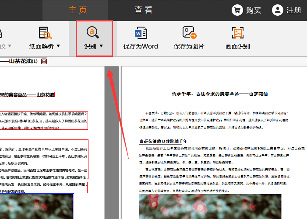This screenshot has height=219, width=307.
Task: Select the red-boxed title region 美容圣品——山茶花油
Action: (x=27, y=95)
